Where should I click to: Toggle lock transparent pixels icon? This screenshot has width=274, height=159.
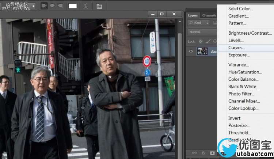coord(201,41)
